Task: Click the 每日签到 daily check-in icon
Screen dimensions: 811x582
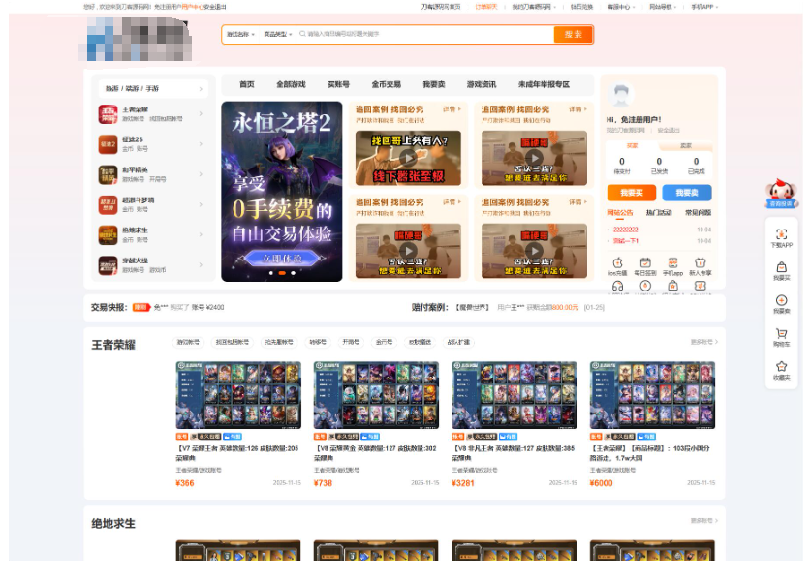Action: 643,261
